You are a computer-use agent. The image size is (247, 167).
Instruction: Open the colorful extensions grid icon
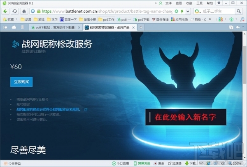[x=221, y=19]
